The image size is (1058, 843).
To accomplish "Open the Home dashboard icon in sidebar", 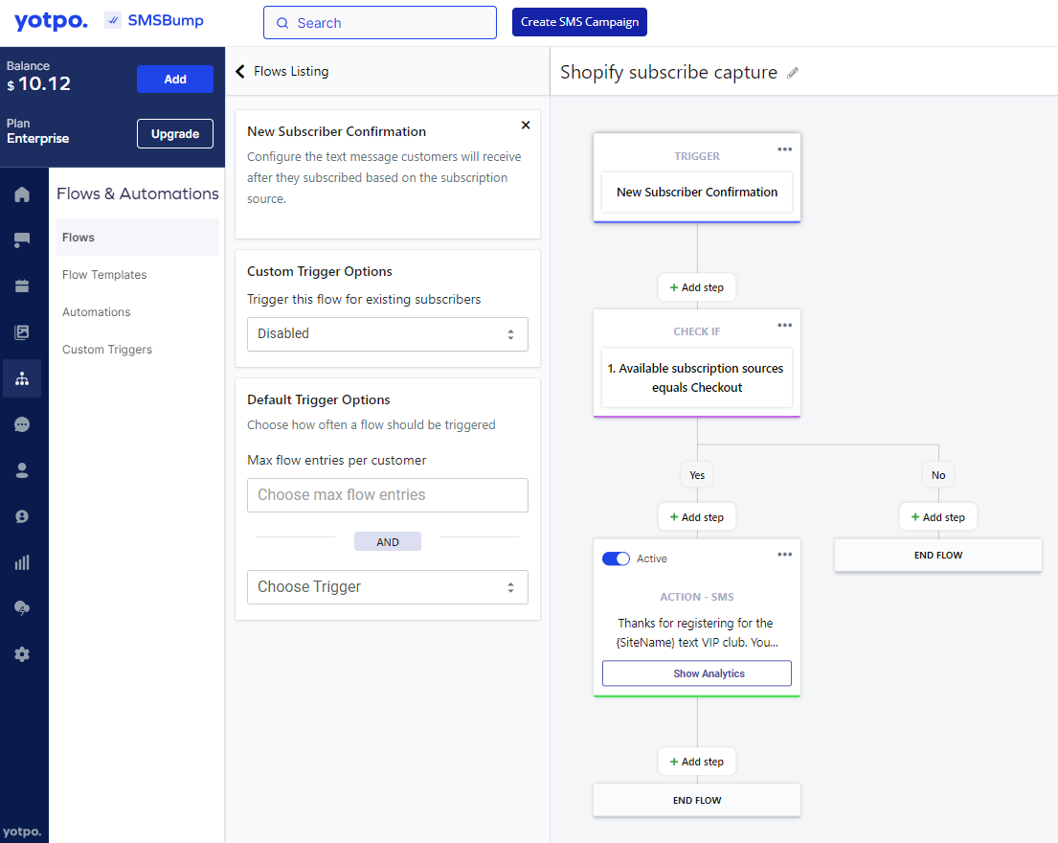I will [22, 194].
